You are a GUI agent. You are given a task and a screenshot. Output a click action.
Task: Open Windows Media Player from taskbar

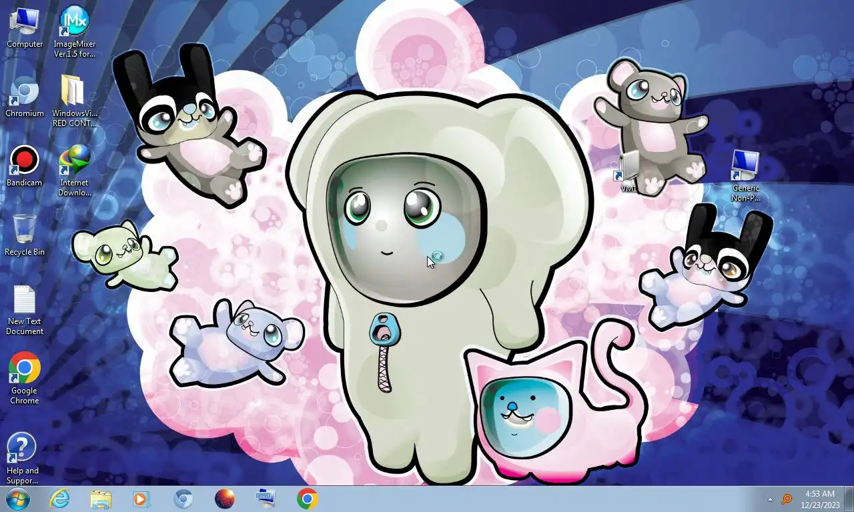tap(141, 499)
